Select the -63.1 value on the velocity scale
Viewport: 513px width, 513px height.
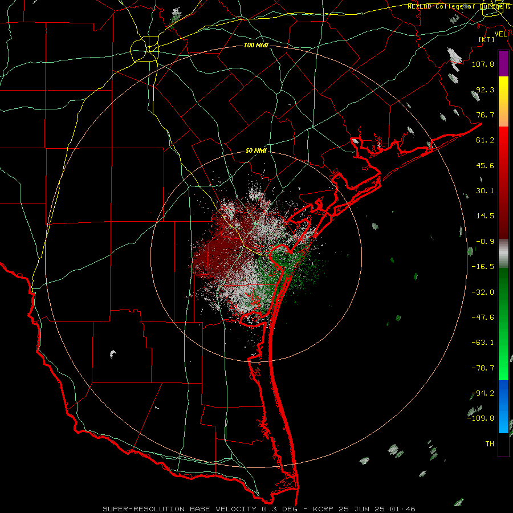point(483,343)
